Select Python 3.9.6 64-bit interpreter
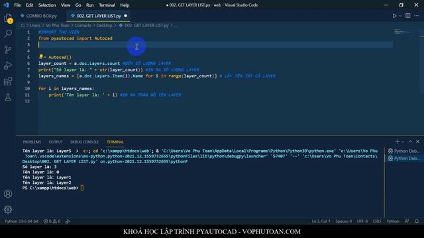 21,221
